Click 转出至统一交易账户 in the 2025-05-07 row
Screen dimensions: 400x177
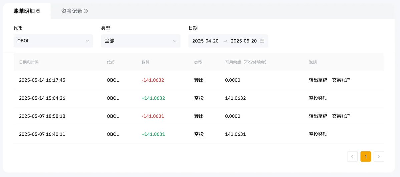tap(329, 116)
